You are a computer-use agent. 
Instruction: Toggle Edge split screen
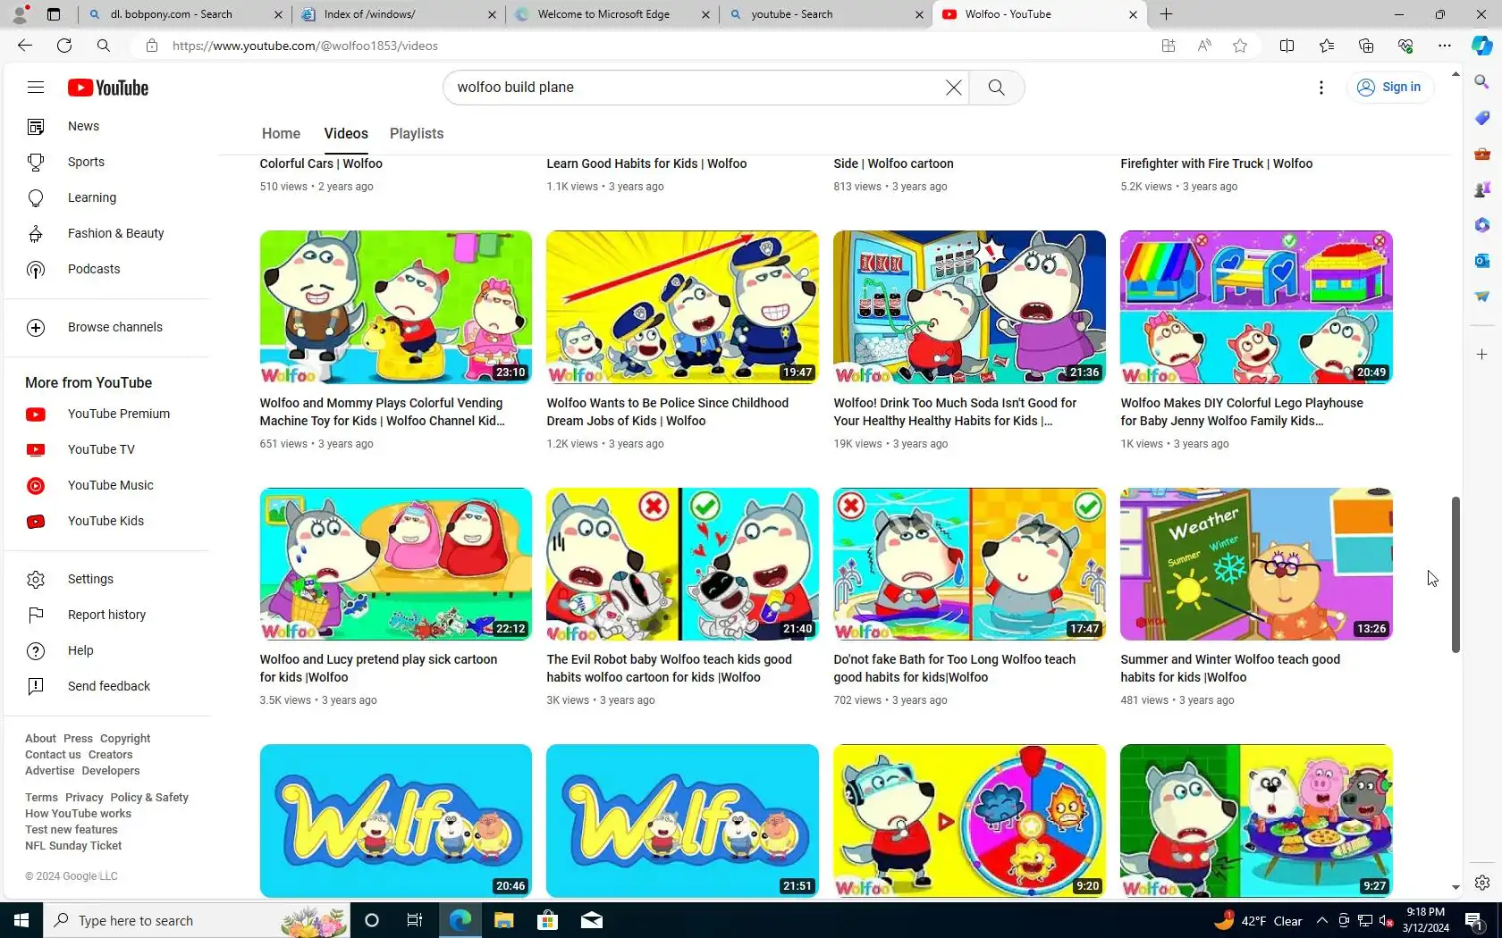pos(1287,46)
